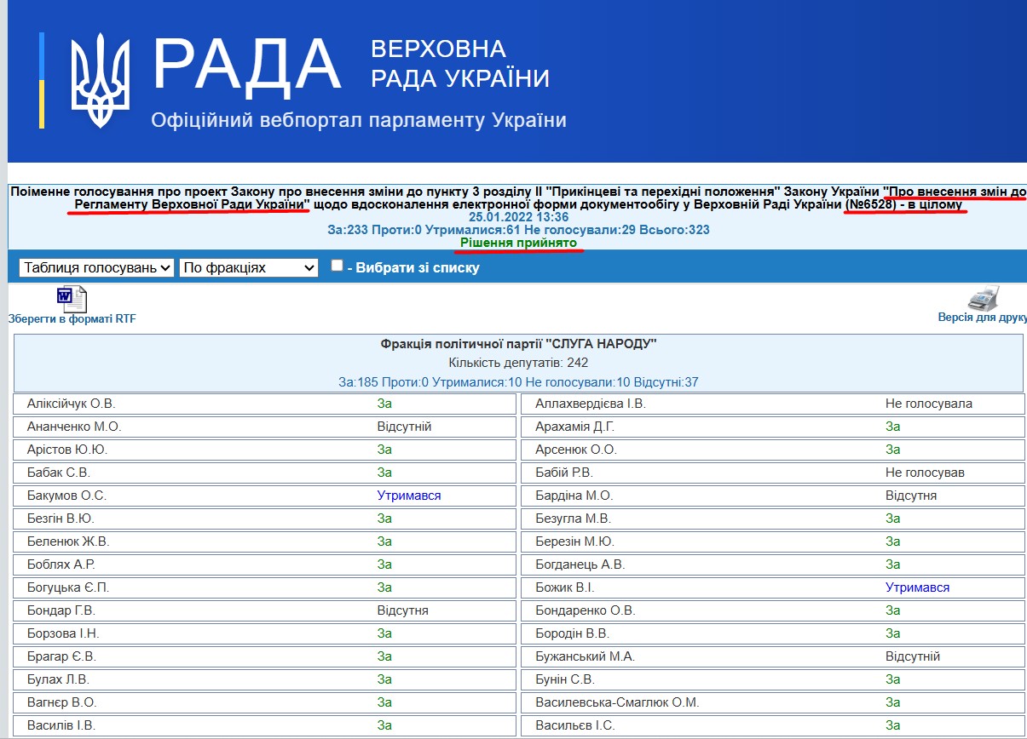The width and height of the screenshot is (1027, 739).
Task: Select deputy 'Бондар Г.В.'
Action: click(61, 610)
